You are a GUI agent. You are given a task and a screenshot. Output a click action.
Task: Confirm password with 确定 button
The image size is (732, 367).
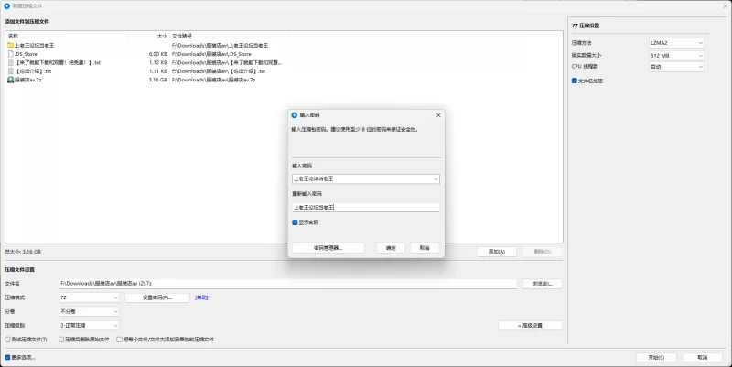391,248
